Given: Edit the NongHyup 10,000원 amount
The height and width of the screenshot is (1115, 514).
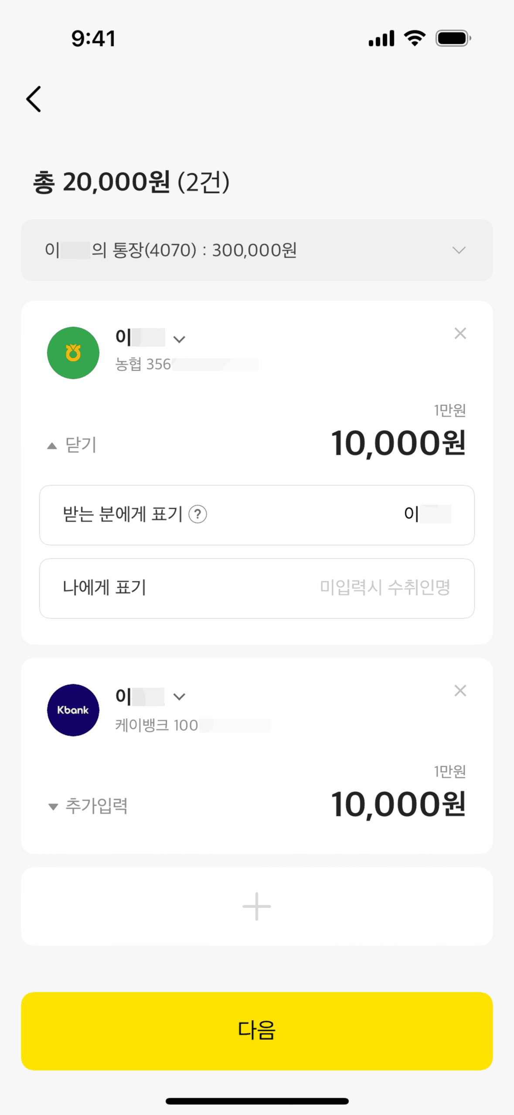Looking at the screenshot, I should coord(398,443).
